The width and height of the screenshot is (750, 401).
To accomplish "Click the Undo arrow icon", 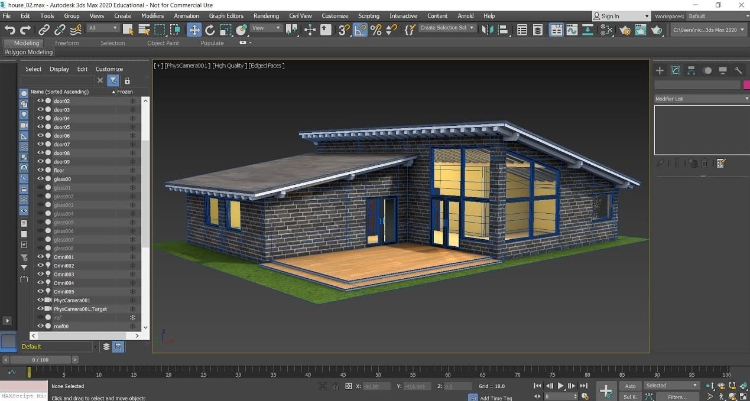I will (9, 30).
